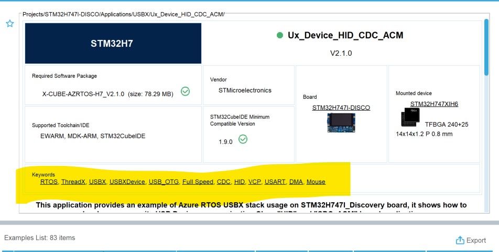Click the details panel vertical scrollbar thumb
The width and height of the screenshot is (499, 252).
(x=486, y=47)
